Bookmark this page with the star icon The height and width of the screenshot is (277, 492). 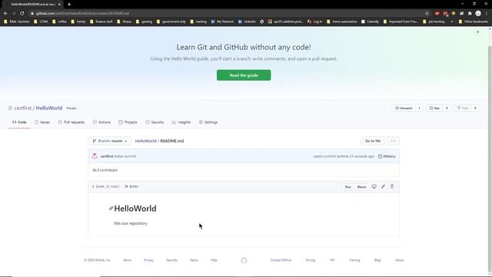pos(427,14)
